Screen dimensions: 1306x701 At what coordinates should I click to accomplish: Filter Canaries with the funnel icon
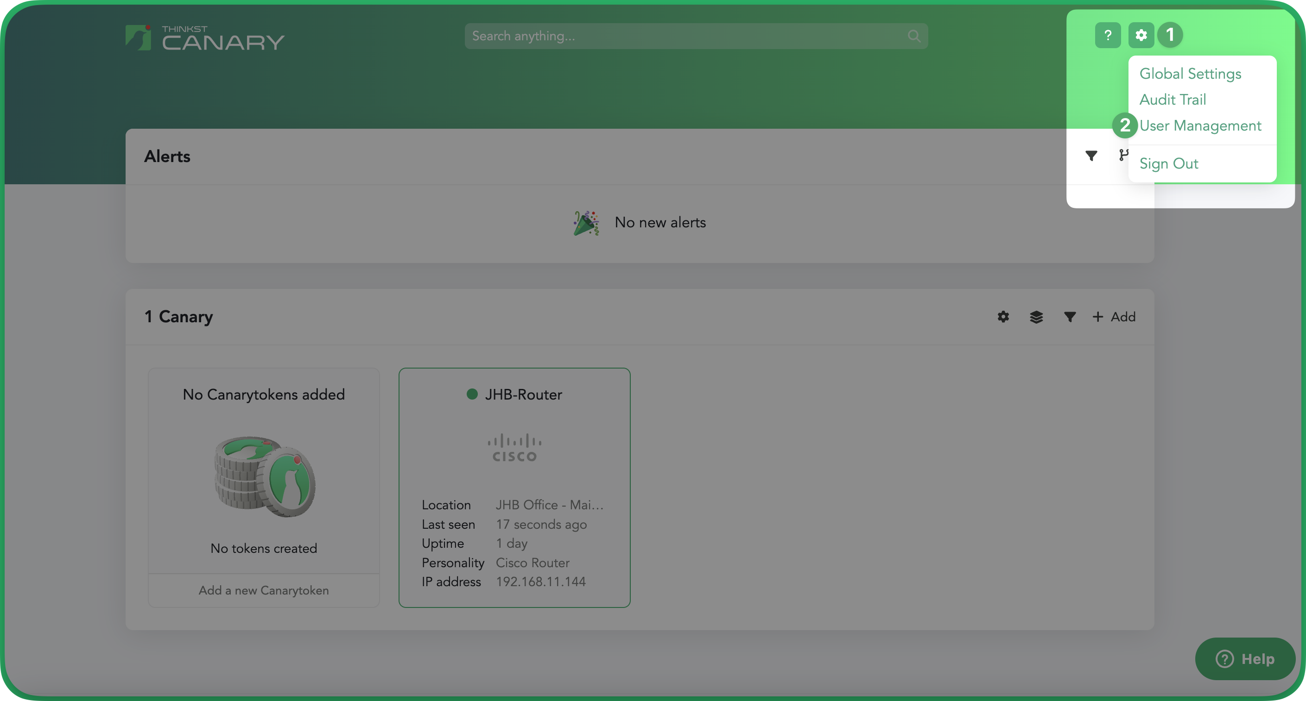tap(1069, 317)
